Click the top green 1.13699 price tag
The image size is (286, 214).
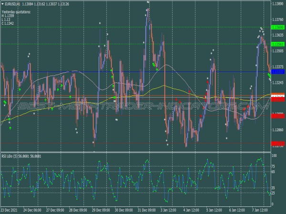tap(277, 28)
